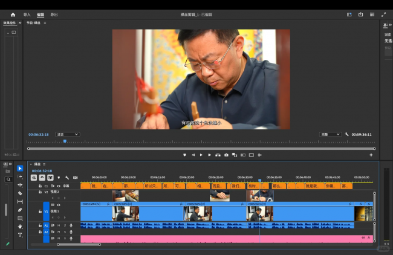Activate the Track Select Forward tool
Screen dimensions: 393x255
pyautogui.click(x=20, y=176)
